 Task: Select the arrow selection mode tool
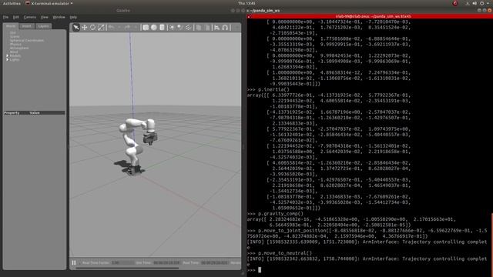75,28
